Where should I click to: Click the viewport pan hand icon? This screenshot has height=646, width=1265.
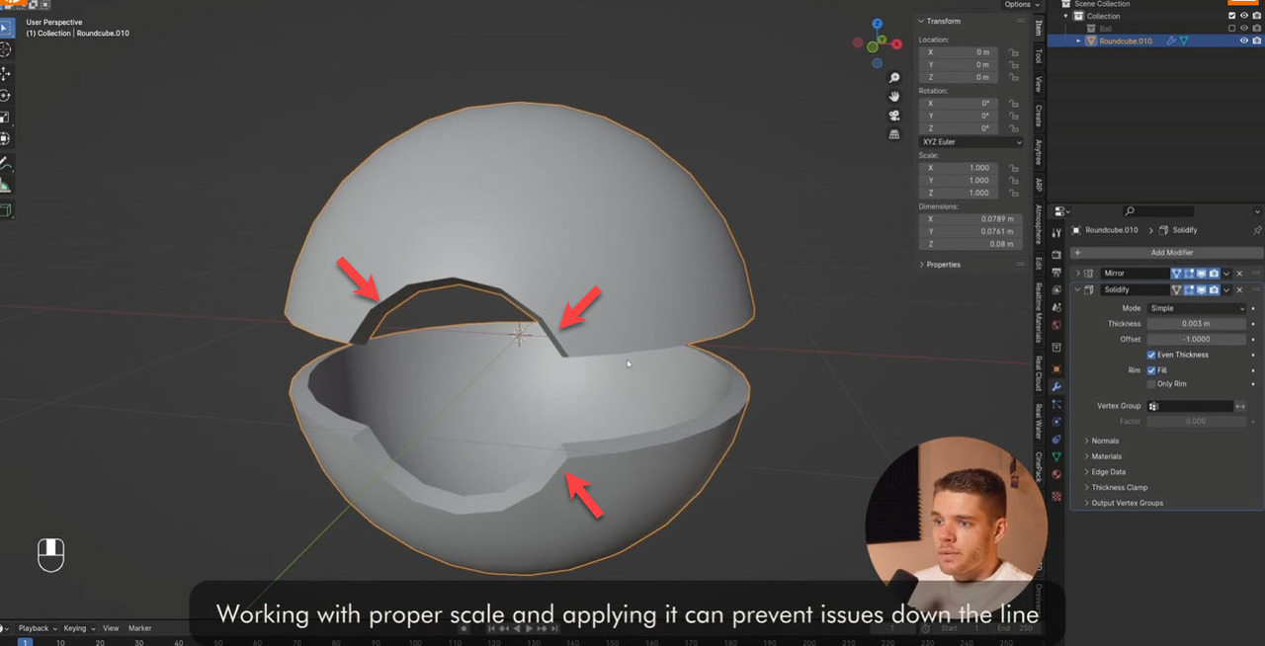click(x=894, y=97)
